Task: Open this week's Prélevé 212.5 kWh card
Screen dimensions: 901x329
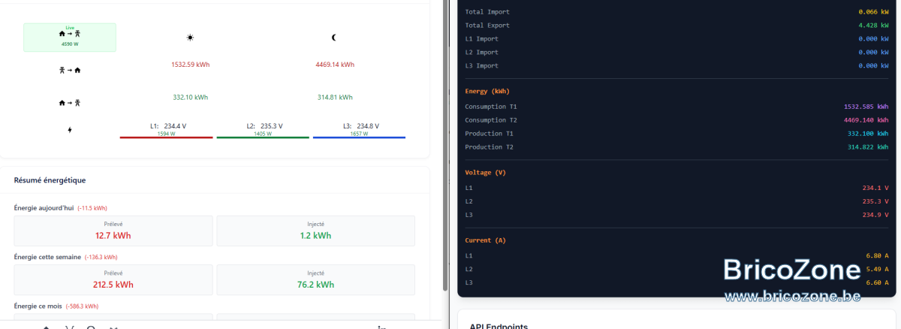Action: [x=113, y=279]
